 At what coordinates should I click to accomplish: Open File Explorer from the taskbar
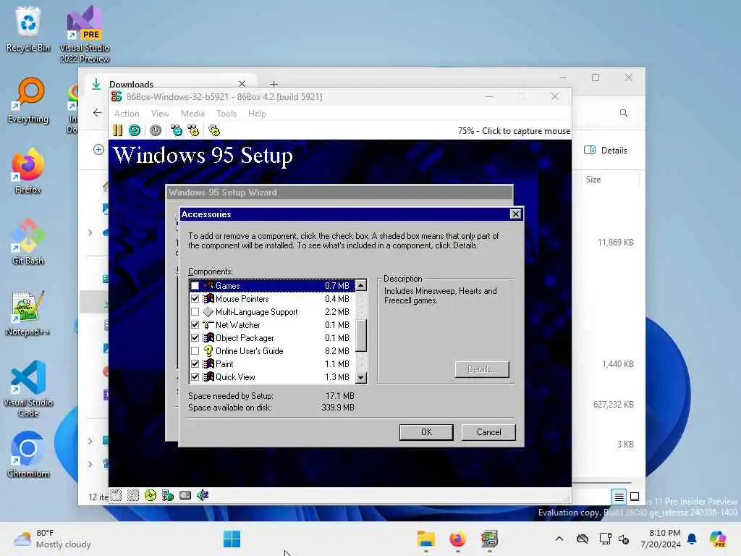pyautogui.click(x=425, y=539)
